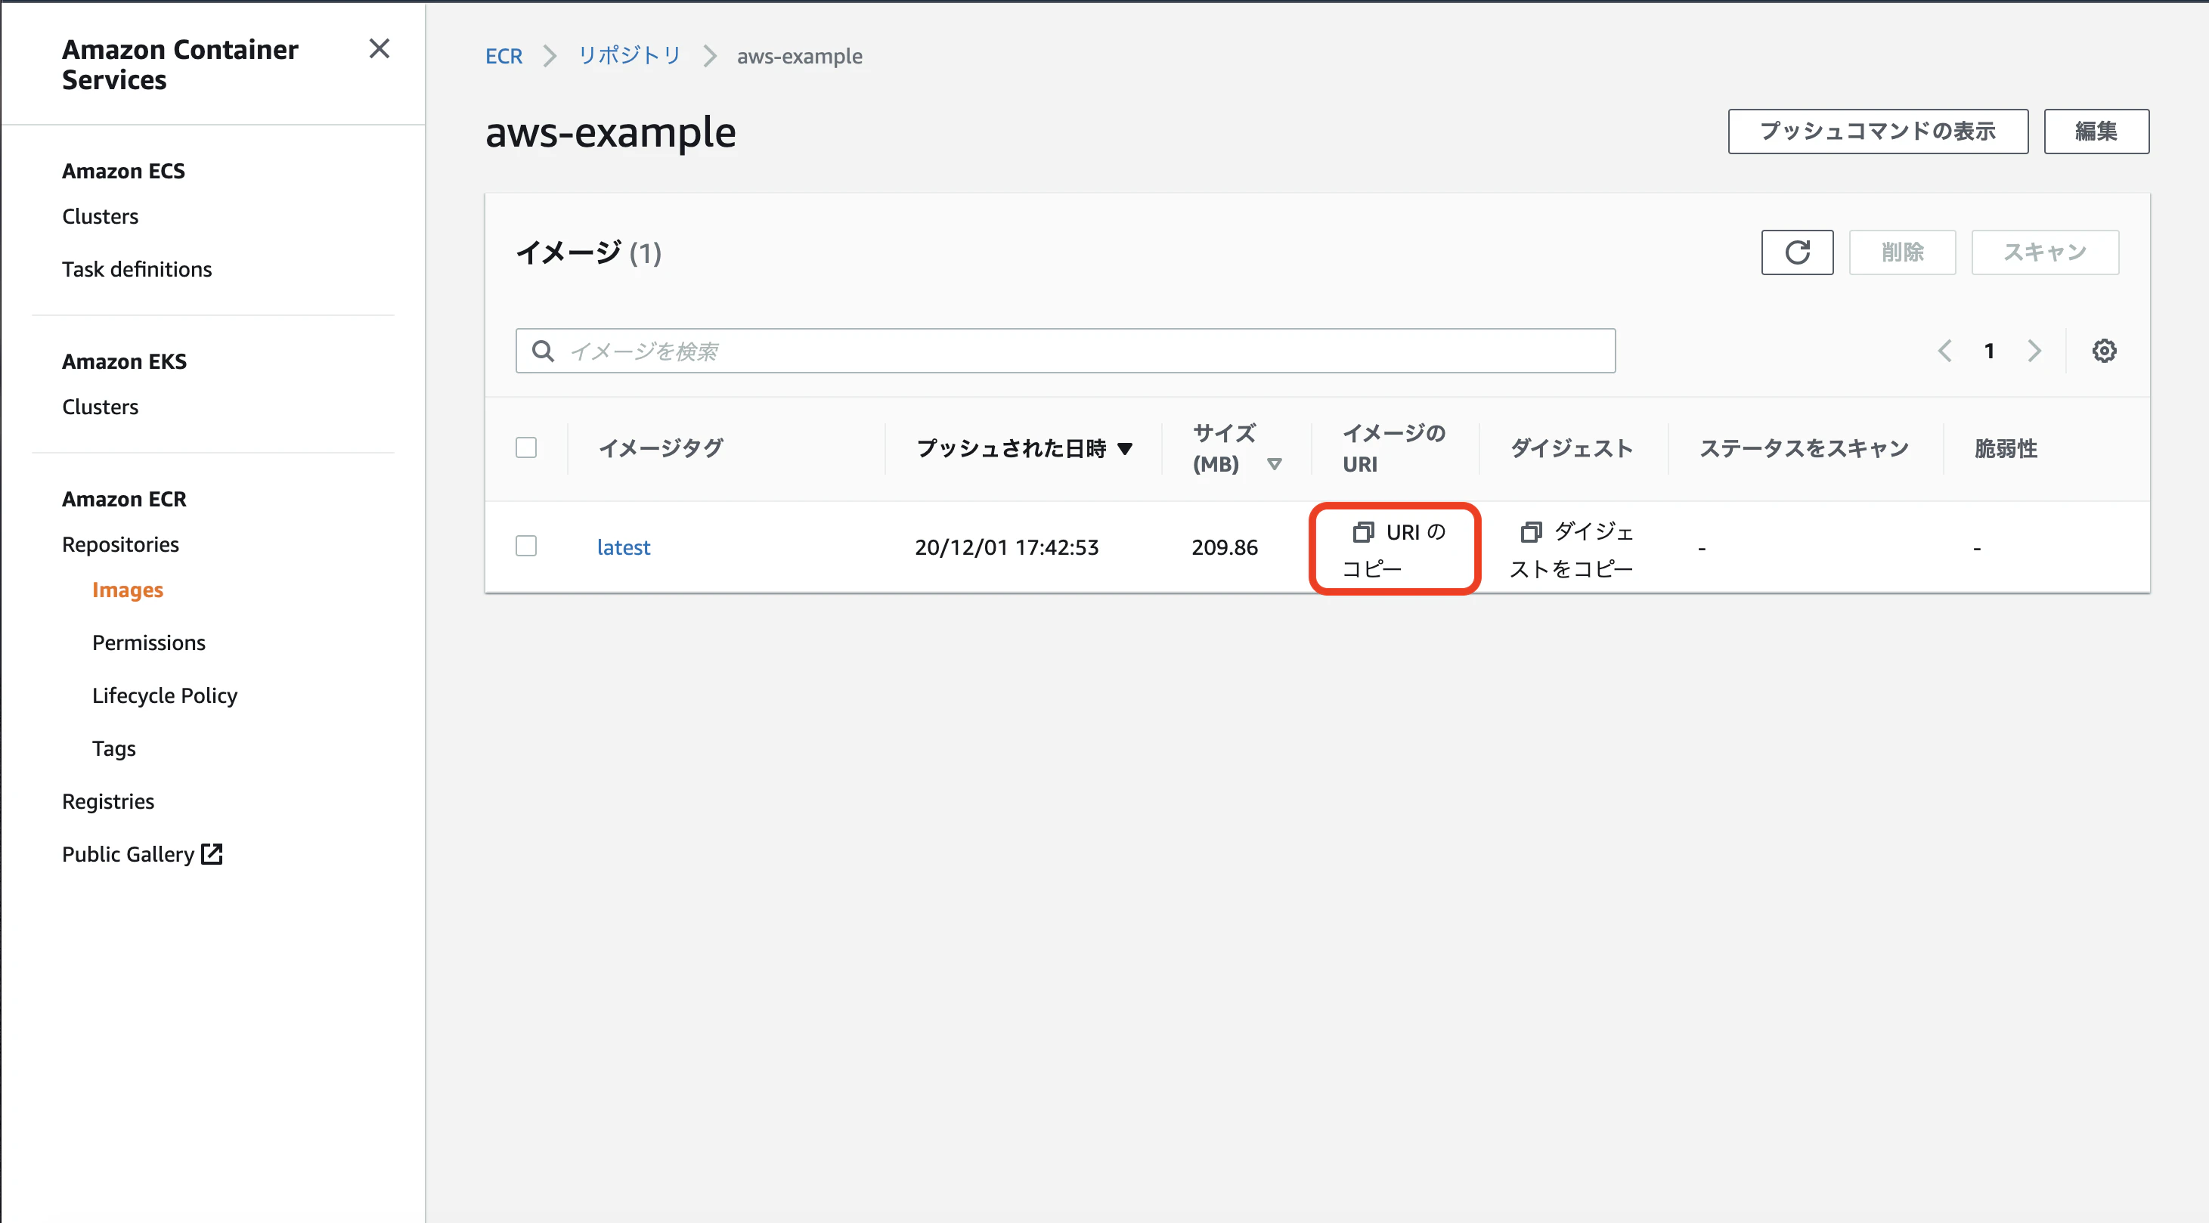Screen dimensions: 2209x1223
Task: Open EKS Clusters in the sidebar
Action: coord(100,407)
